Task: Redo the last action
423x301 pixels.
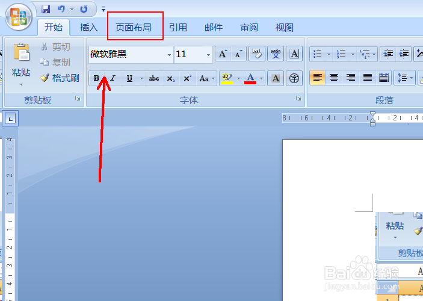Action: tap(84, 9)
